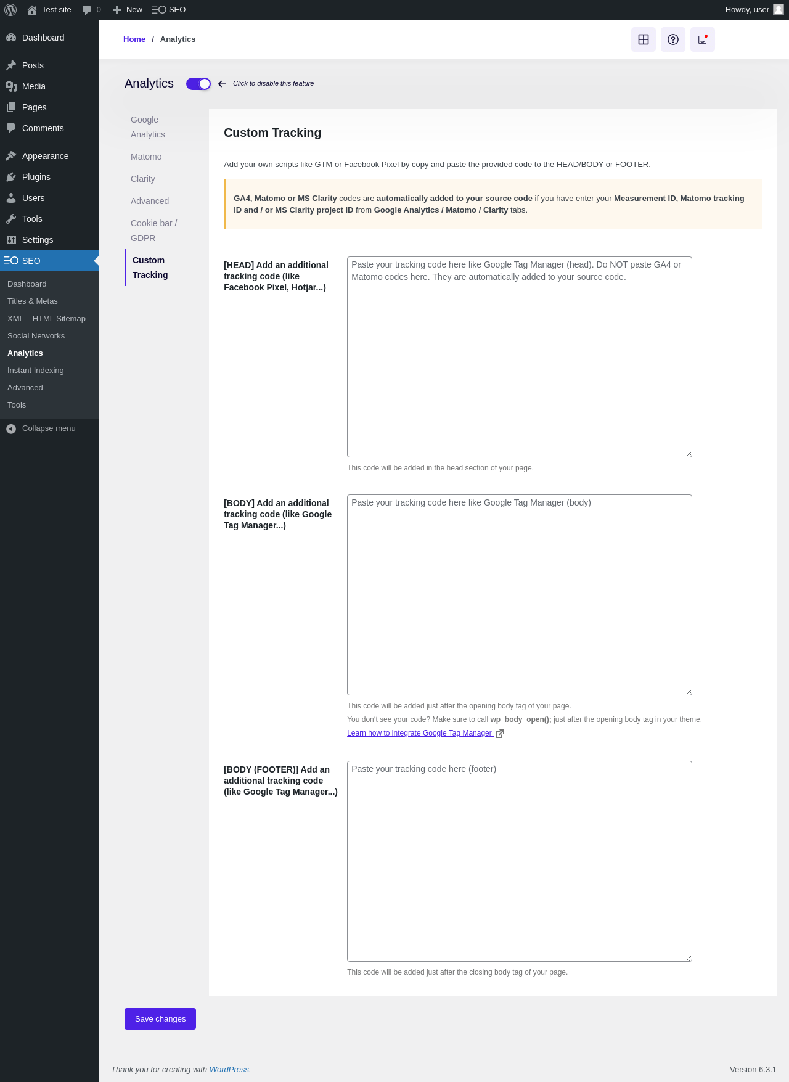Open the help question mark icon

tap(673, 39)
